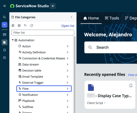Open the apps window sidebar icon

click(5, 34)
